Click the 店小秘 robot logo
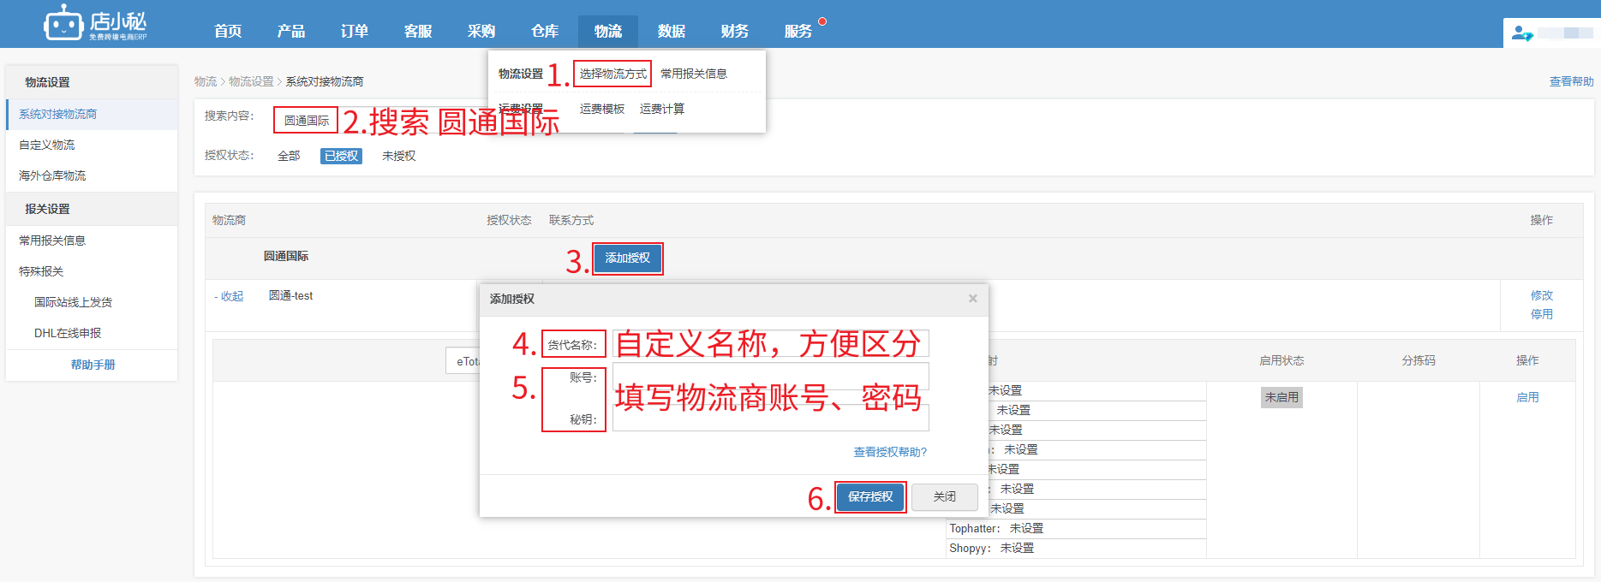The width and height of the screenshot is (1601, 582). pos(95,23)
